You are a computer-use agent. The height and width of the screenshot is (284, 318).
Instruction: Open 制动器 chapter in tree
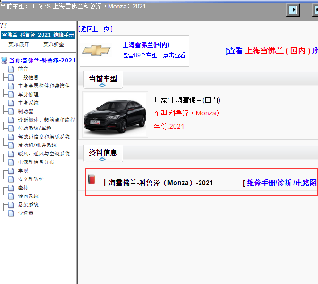(x=26, y=112)
